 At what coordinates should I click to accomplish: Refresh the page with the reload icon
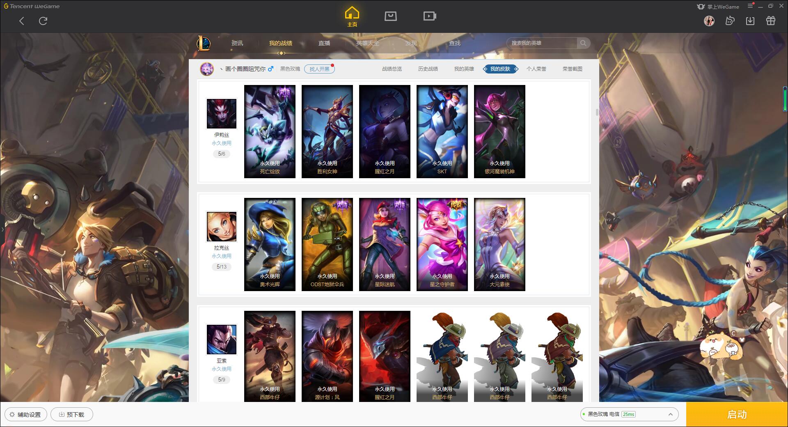(43, 21)
